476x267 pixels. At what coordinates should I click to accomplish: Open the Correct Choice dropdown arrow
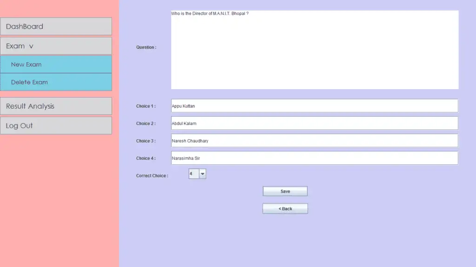(x=203, y=174)
